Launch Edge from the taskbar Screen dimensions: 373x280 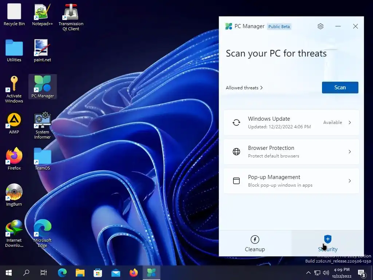pos(62,273)
